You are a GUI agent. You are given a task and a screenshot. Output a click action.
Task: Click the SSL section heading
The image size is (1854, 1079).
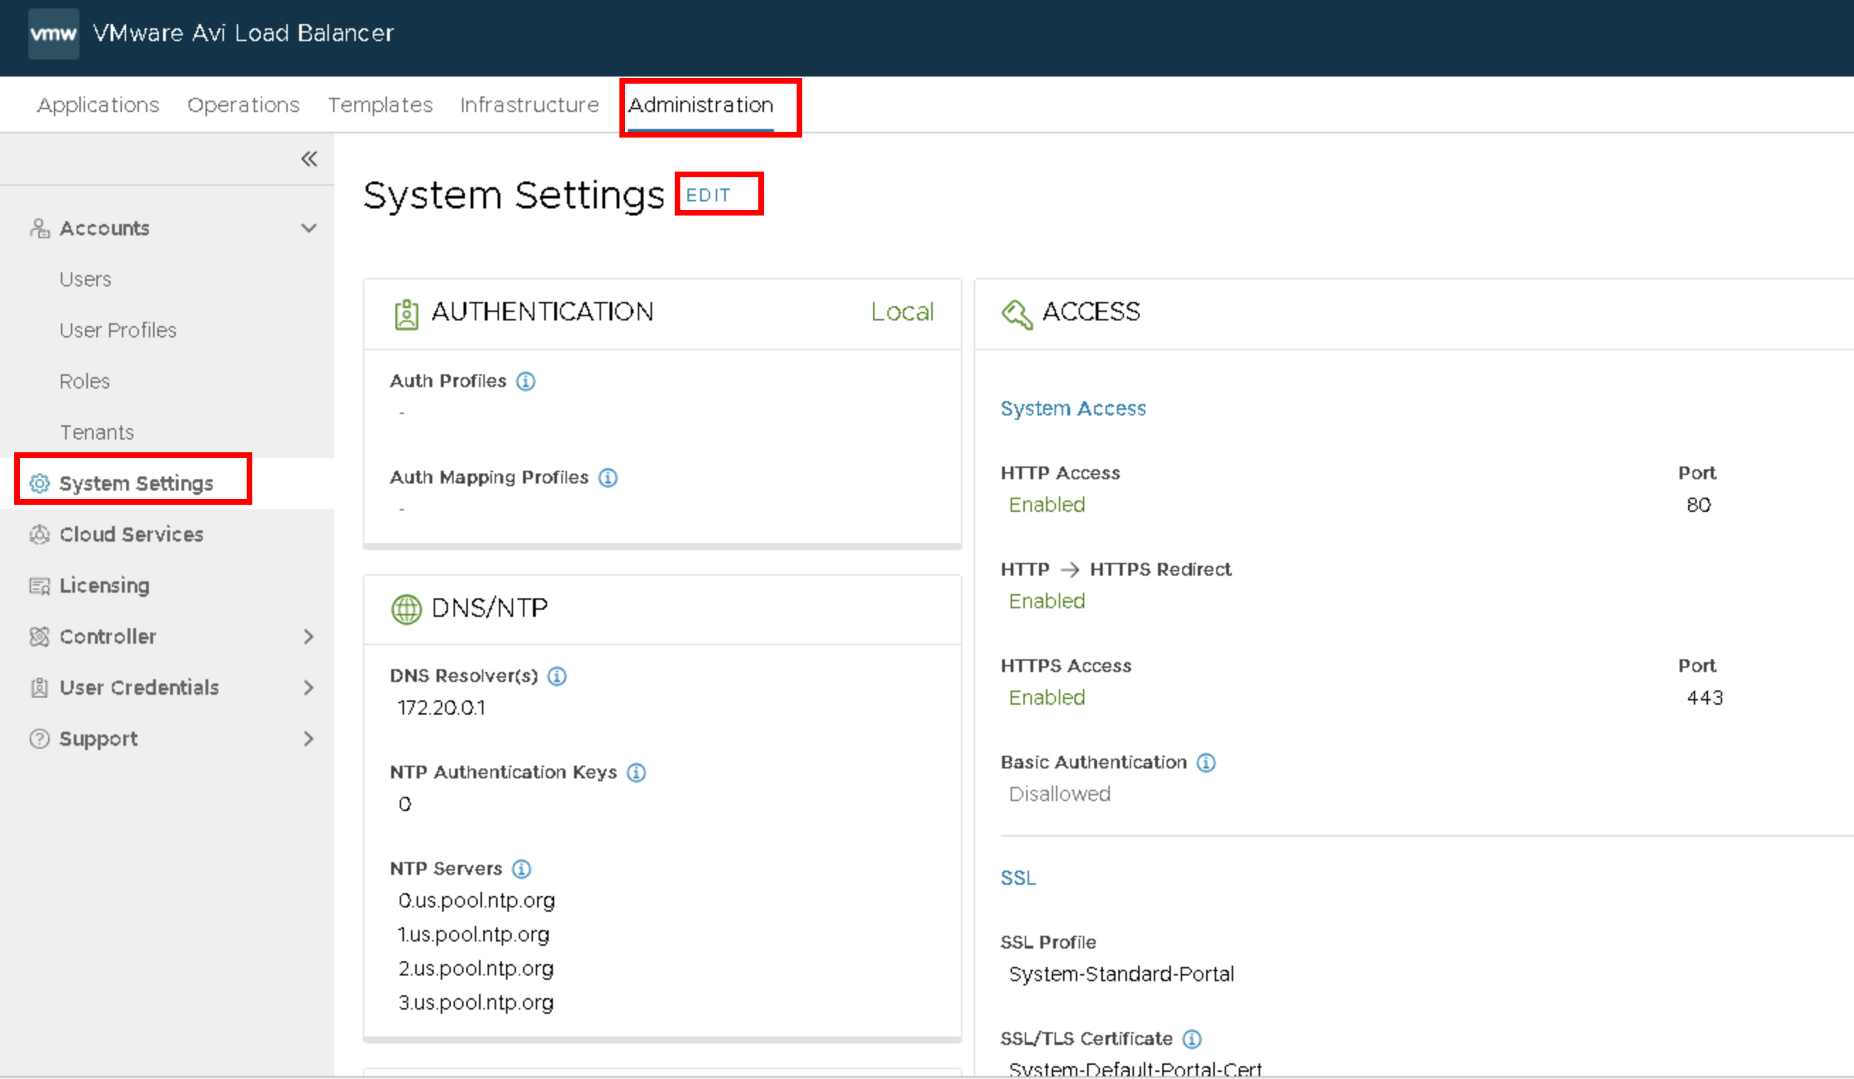coord(1018,878)
